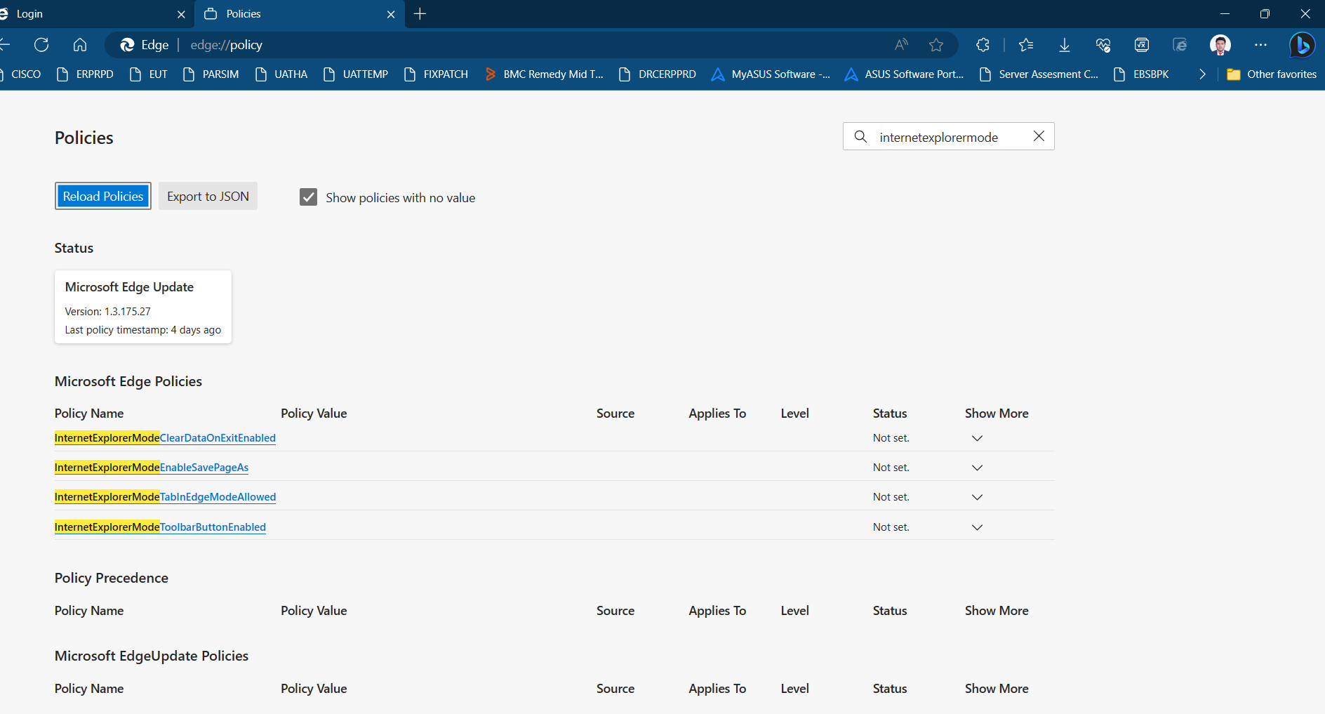
Task: Open Settings and more ellipsis menu
Action: click(x=1261, y=45)
